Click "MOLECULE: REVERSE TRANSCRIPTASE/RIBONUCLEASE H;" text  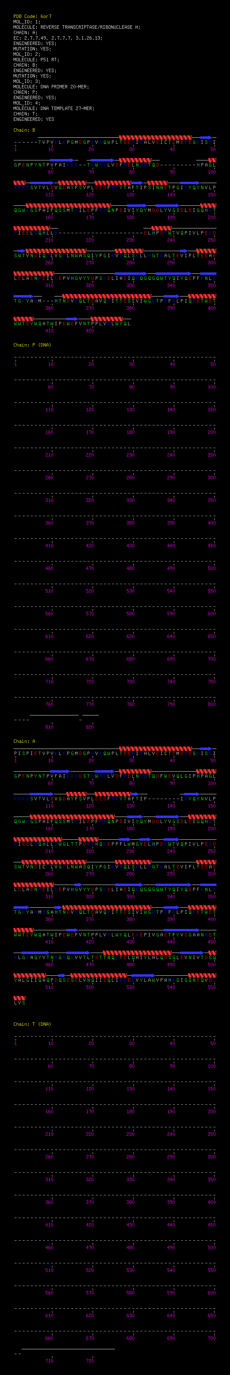click(77, 27)
